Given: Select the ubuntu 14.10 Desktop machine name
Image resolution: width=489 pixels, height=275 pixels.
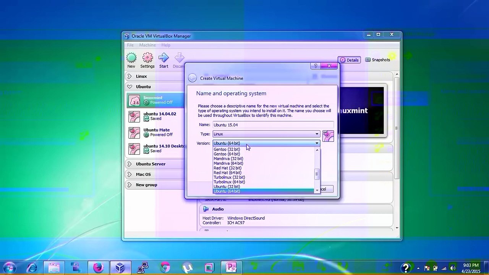Looking at the screenshot, I should coord(164,146).
